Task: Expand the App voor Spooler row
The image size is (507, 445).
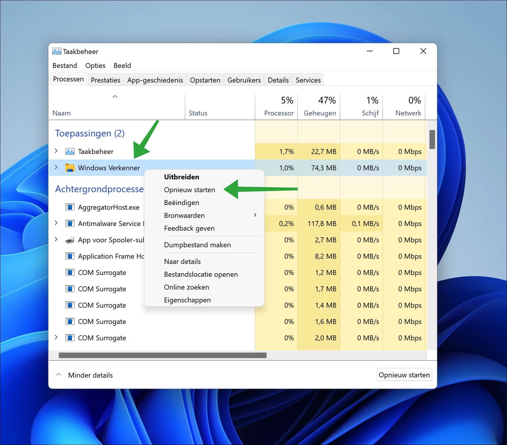Action: click(x=56, y=239)
